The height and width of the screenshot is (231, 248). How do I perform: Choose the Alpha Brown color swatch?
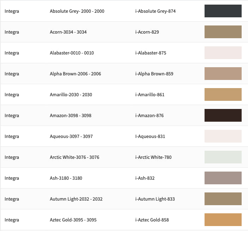223,74
